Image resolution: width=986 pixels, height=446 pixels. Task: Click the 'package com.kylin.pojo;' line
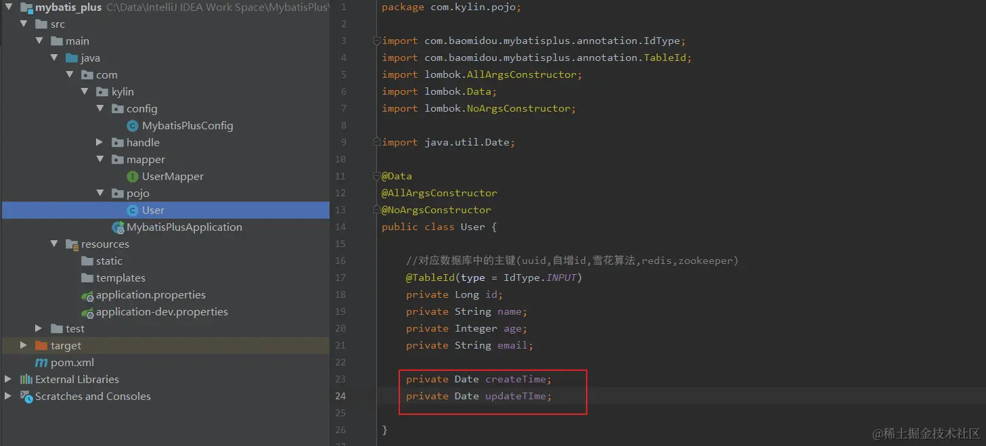(x=451, y=7)
